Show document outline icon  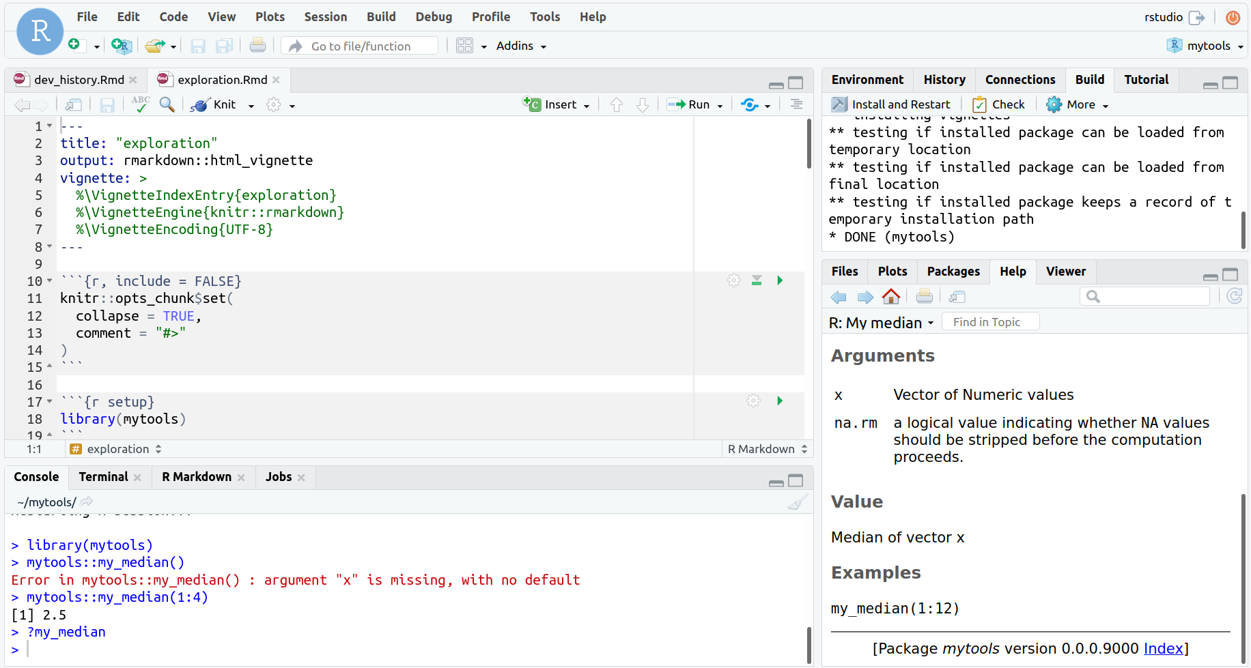click(x=796, y=104)
